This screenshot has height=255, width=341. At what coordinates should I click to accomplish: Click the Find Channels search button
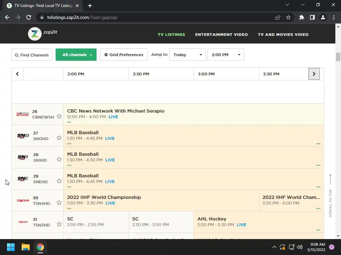click(x=32, y=55)
